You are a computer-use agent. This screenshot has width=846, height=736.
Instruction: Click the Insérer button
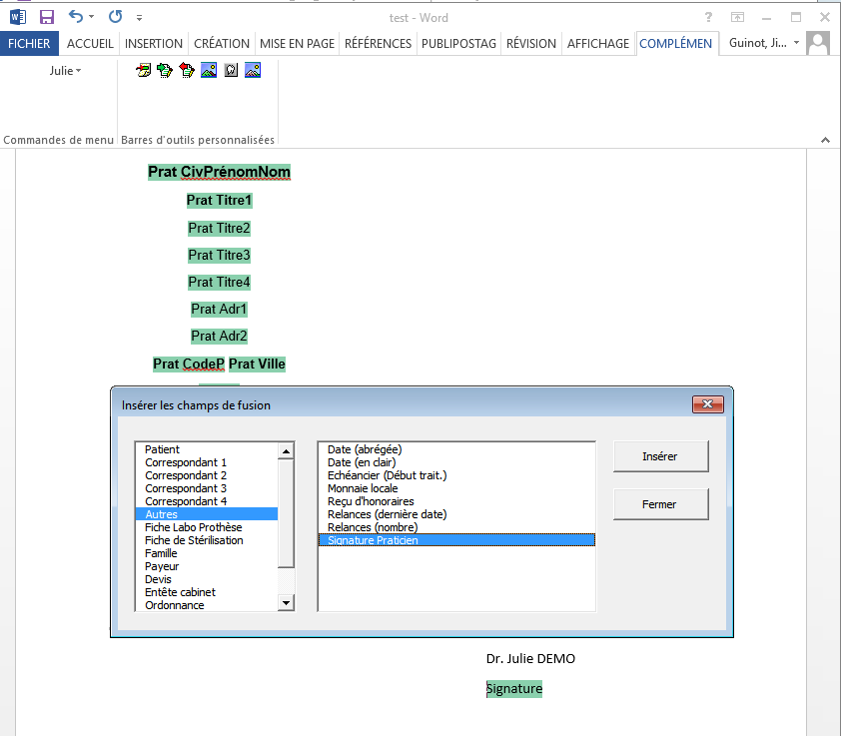click(x=660, y=456)
